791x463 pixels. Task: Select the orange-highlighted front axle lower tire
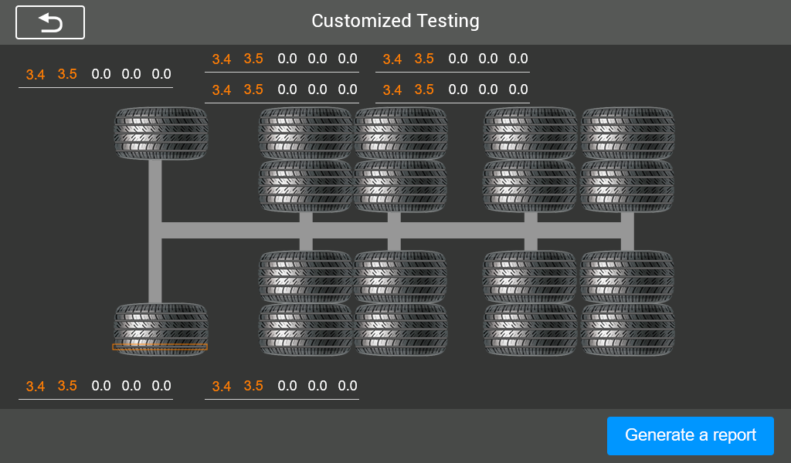pyautogui.click(x=161, y=330)
